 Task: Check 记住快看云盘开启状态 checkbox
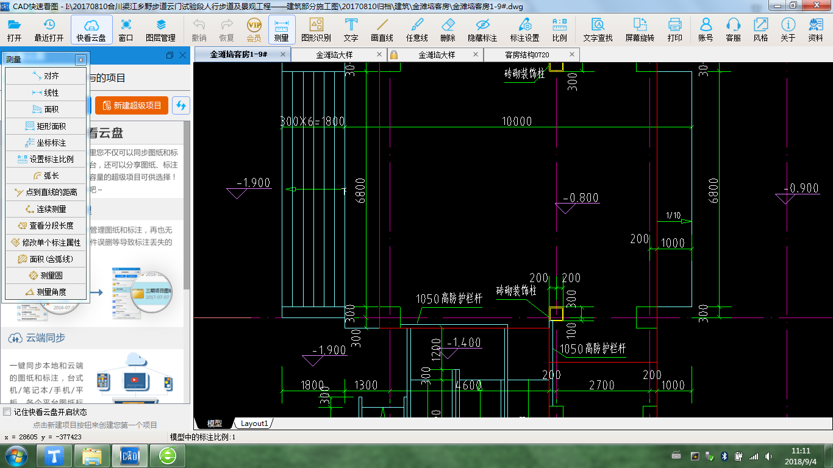click(x=7, y=412)
